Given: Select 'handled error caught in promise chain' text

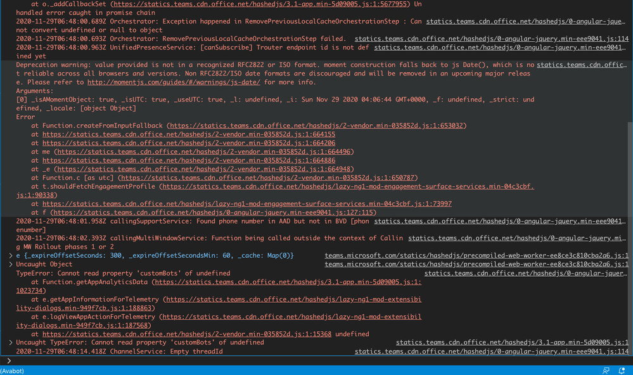Looking at the screenshot, I should click(x=86, y=13).
